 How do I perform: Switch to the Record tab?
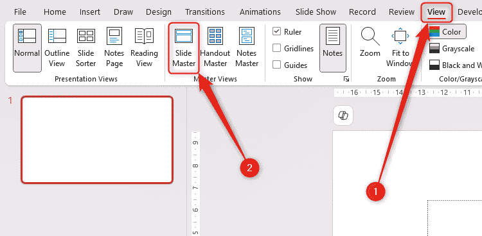pos(362,12)
